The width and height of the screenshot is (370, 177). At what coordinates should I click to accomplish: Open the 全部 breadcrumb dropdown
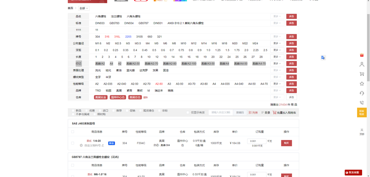(84, 8)
